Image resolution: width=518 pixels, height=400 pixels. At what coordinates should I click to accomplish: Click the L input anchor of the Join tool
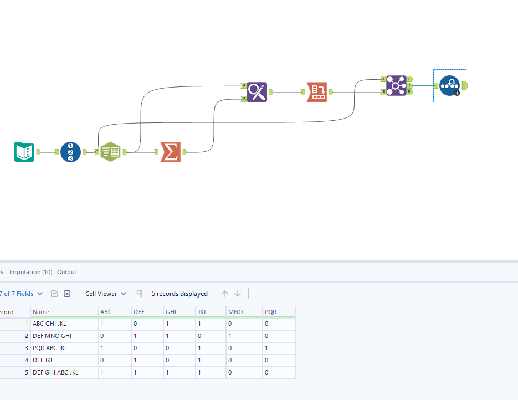click(382, 80)
